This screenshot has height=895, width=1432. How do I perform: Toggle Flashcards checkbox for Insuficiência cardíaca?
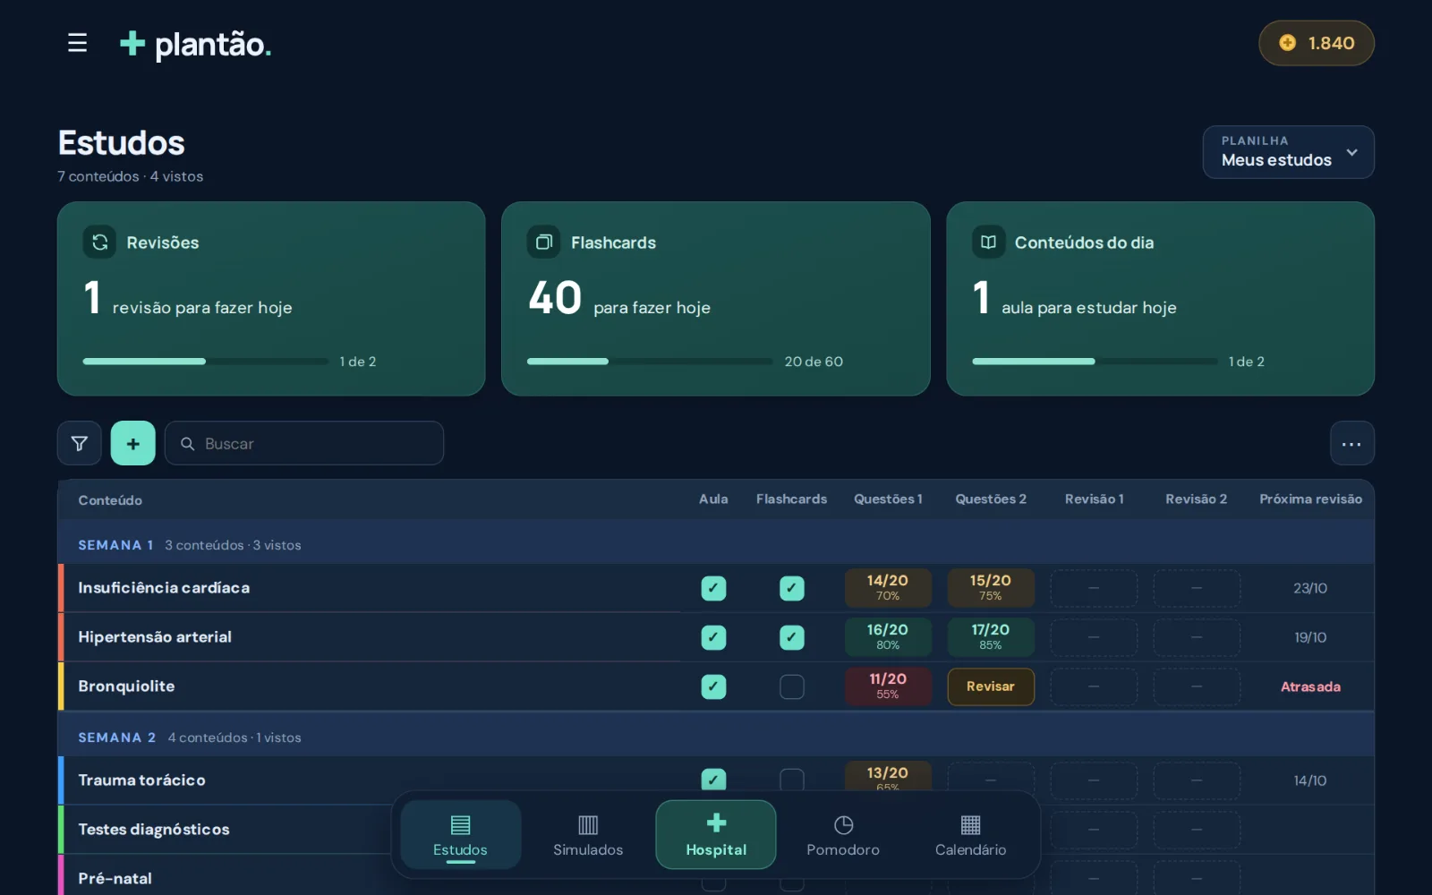coord(792,588)
